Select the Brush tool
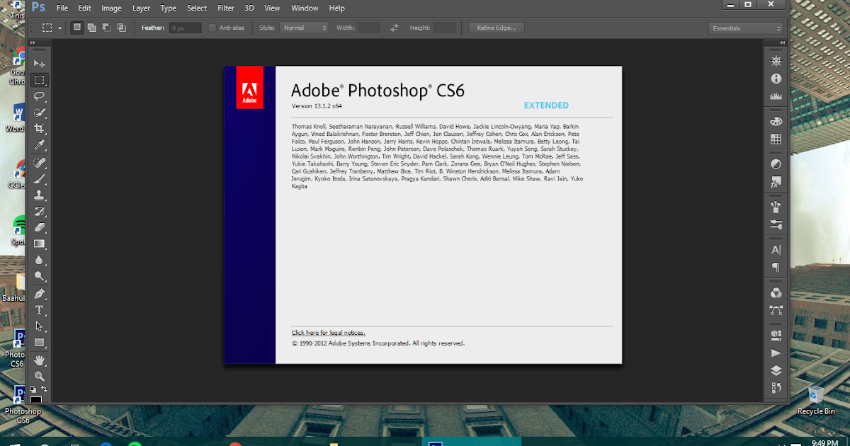Viewport: 850px width, 446px height. 40,179
